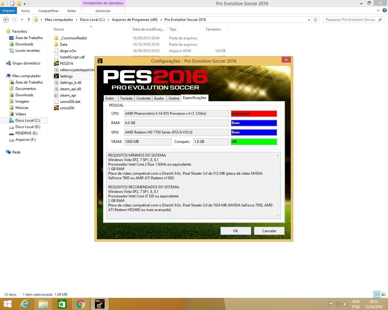
Task: Open File Explorer taskbar icon
Action: pos(43,304)
